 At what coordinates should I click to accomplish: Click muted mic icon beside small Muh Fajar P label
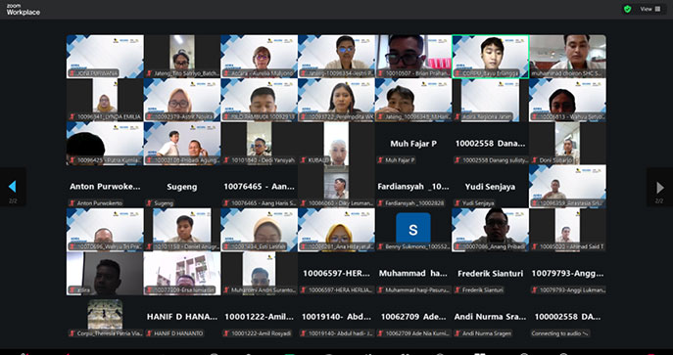(380, 160)
